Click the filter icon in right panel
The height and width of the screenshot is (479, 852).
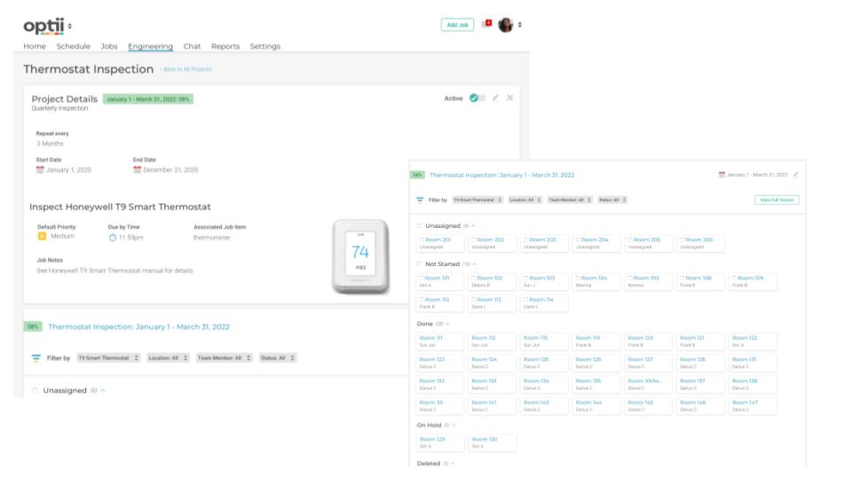(x=420, y=200)
